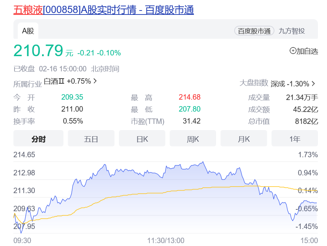Viewport: 327px width, 246px height.
Task: Expand index details chevron after -1.30%
Action: (313, 84)
